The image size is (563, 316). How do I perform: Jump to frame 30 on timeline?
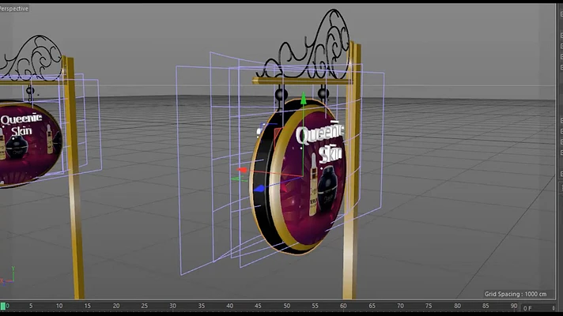coord(172,306)
